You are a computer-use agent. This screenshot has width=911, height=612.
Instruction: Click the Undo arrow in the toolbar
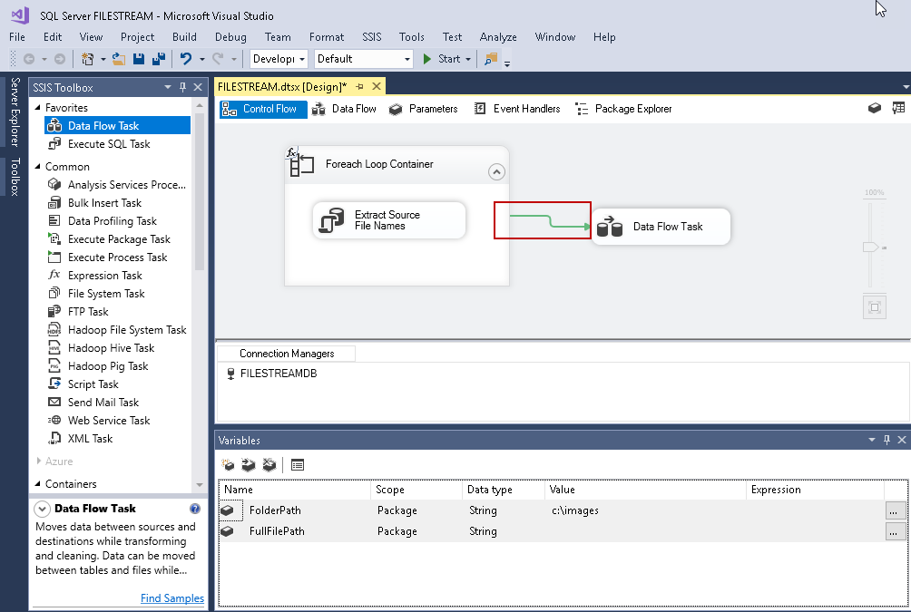pyautogui.click(x=185, y=59)
